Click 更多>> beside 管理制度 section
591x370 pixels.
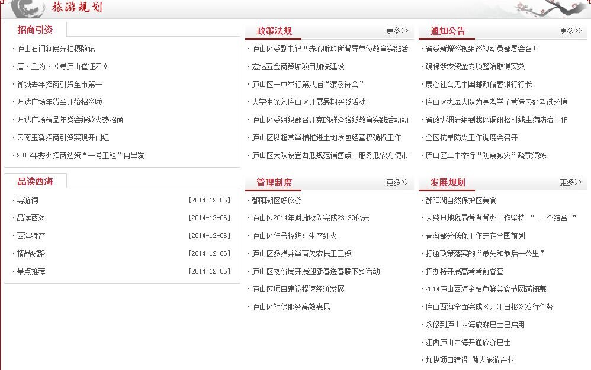[397, 182]
